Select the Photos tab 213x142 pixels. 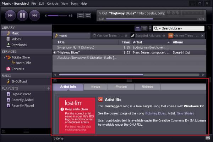pyautogui.click(x=121, y=87)
